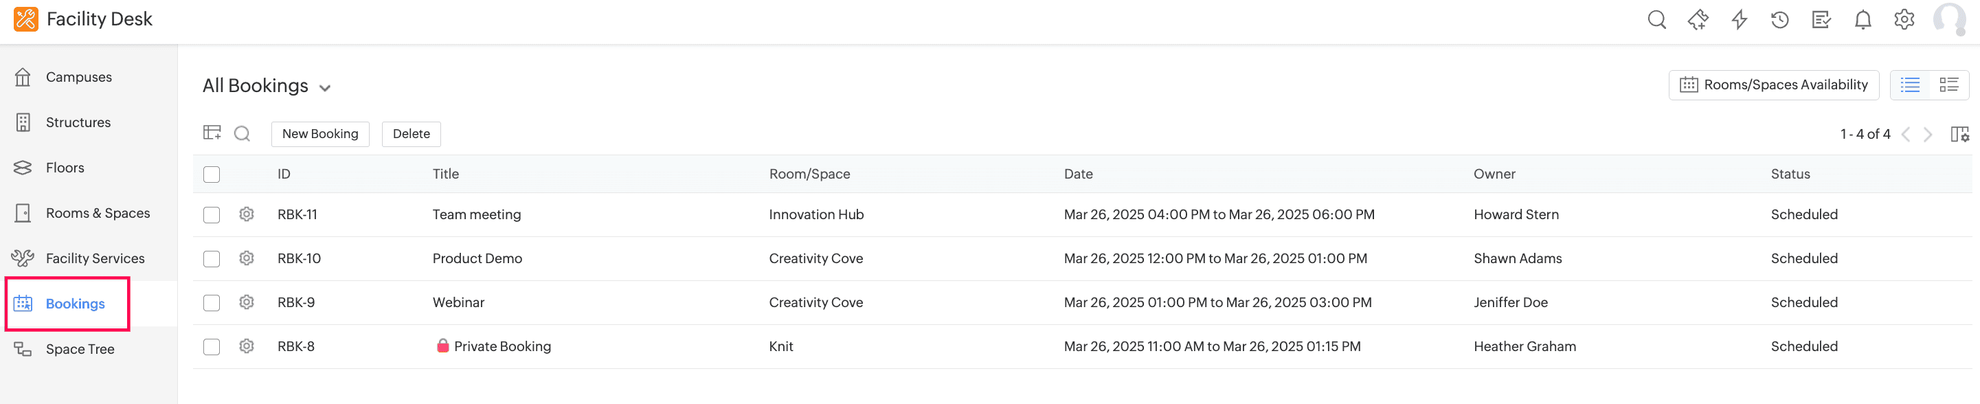1980x404 pixels.
Task: Click gear icon for RBK-10 row
Action: [246, 258]
